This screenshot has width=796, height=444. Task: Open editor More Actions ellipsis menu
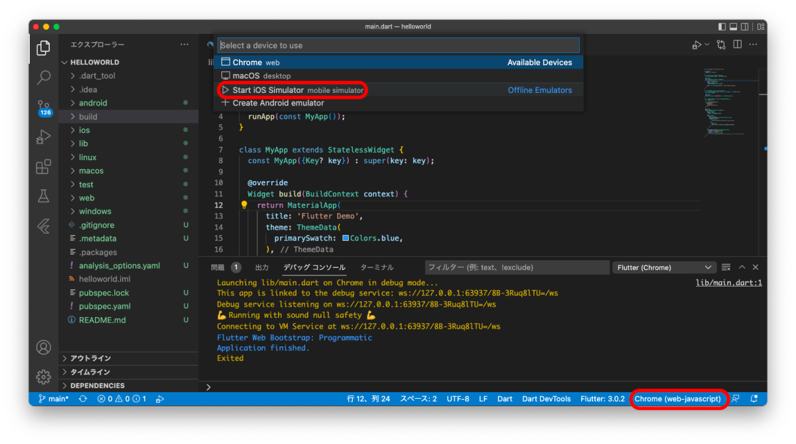pyautogui.click(x=754, y=45)
